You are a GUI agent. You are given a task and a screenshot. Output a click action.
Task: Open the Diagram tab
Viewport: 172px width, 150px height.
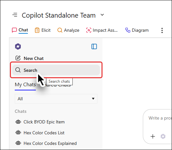(x=137, y=30)
